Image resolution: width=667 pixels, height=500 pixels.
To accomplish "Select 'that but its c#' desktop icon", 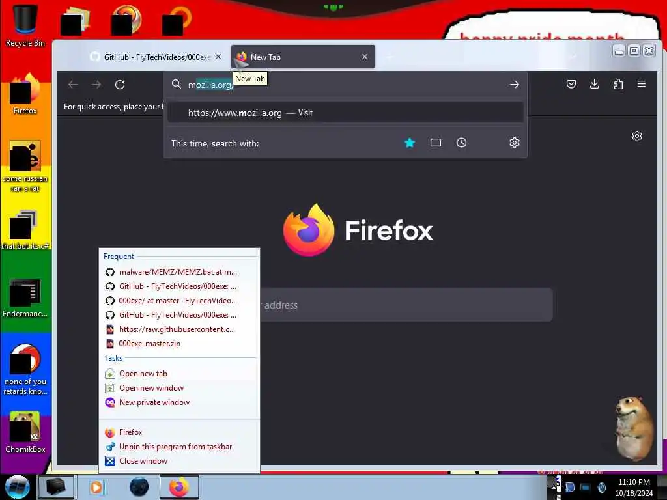I will tap(25, 230).
